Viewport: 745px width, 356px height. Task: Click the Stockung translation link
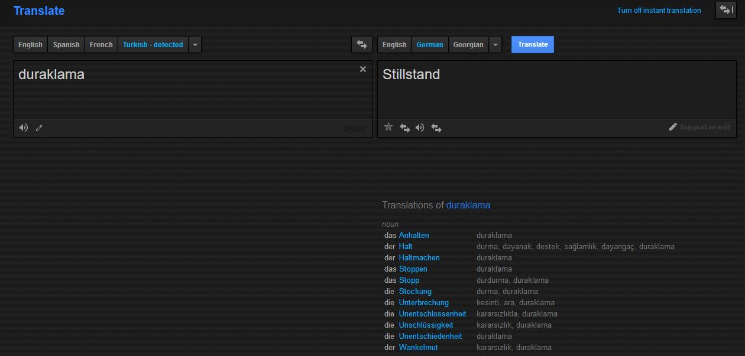pos(415,291)
